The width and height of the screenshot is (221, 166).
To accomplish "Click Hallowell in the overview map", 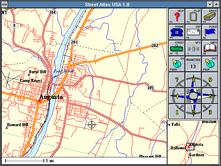I will click(178, 148).
